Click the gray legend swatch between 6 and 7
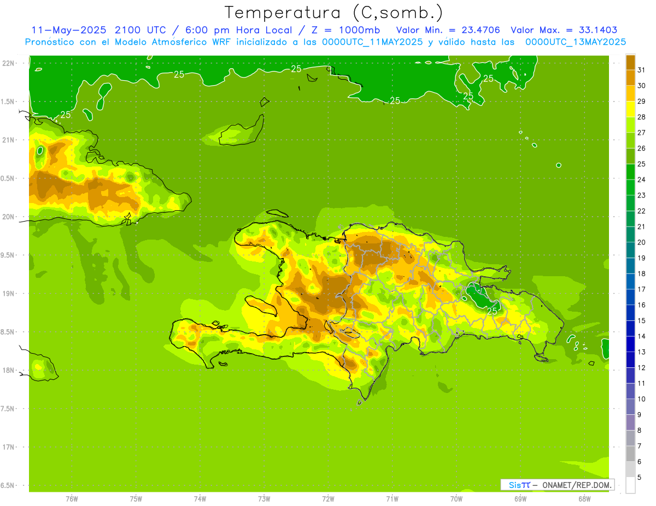This screenshot has height=506, width=656. (x=630, y=454)
